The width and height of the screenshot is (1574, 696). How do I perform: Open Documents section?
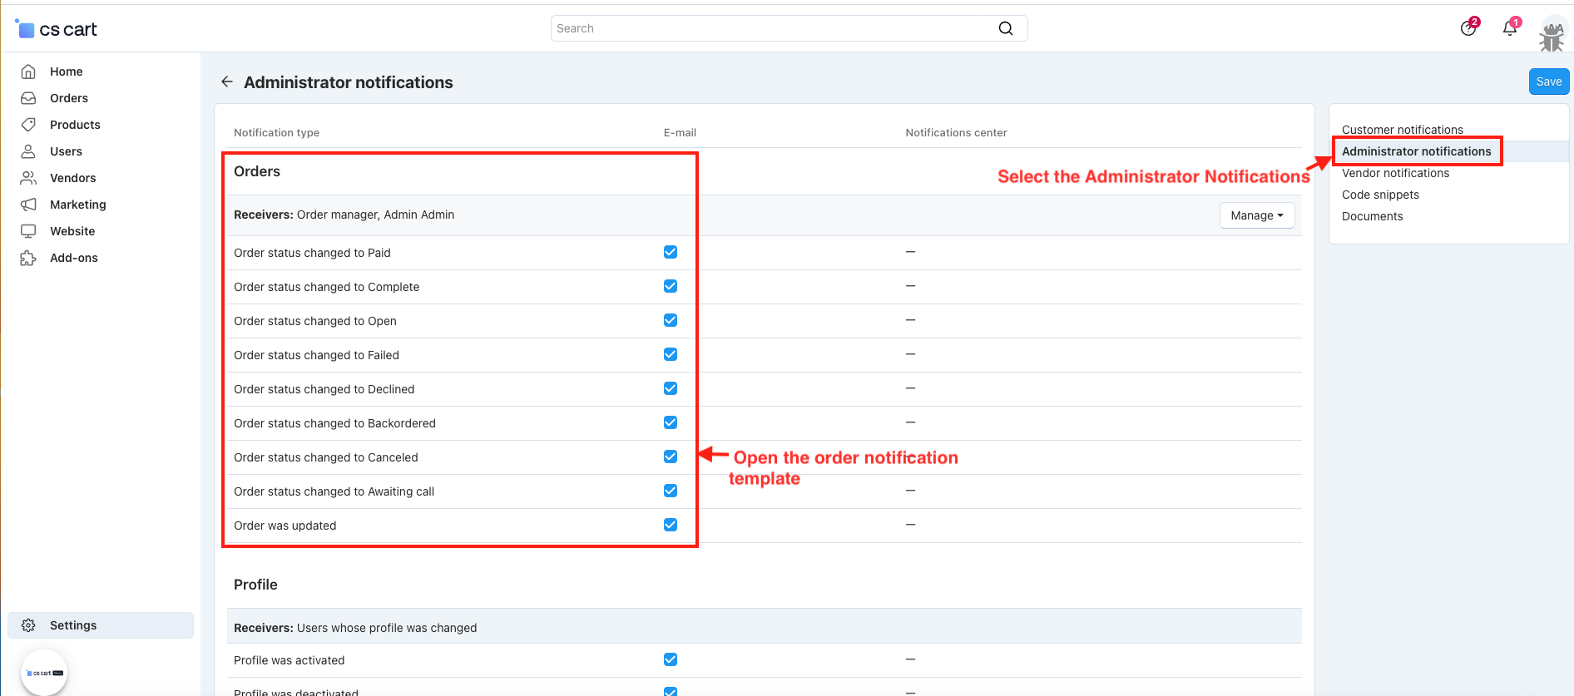[1372, 216]
